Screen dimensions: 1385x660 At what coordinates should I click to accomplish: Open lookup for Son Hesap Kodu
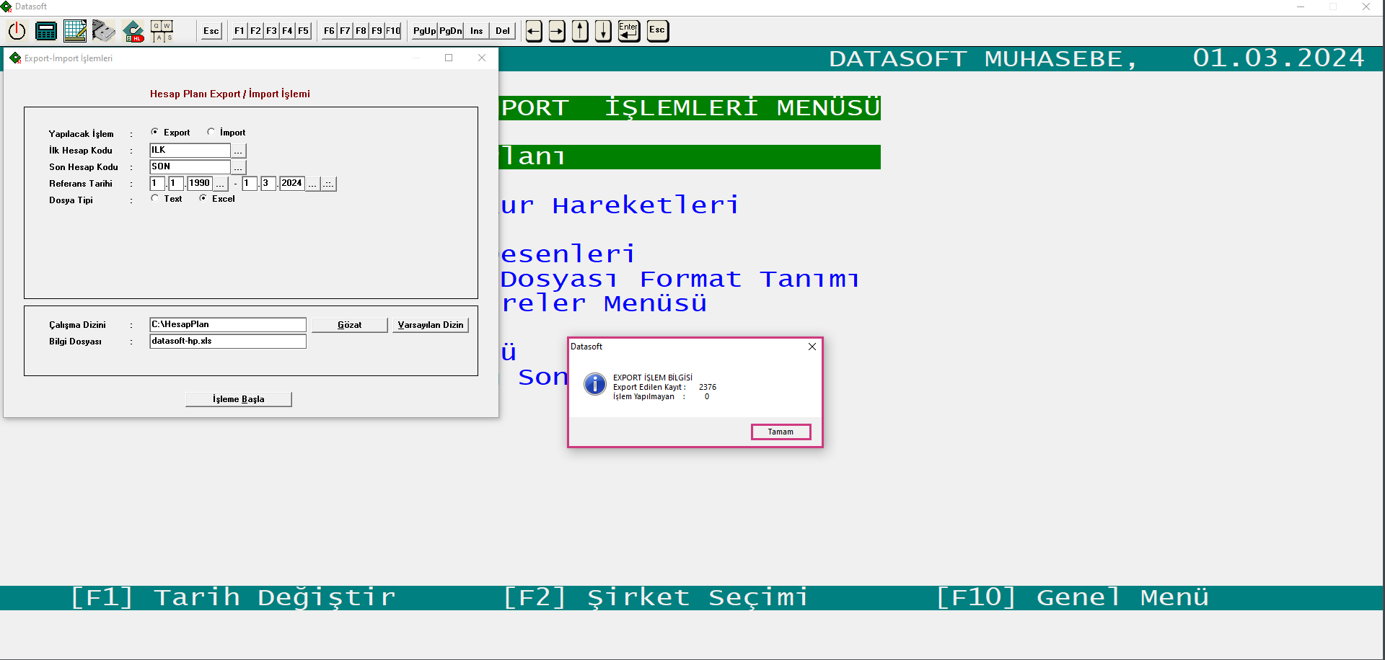(x=239, y=167)
